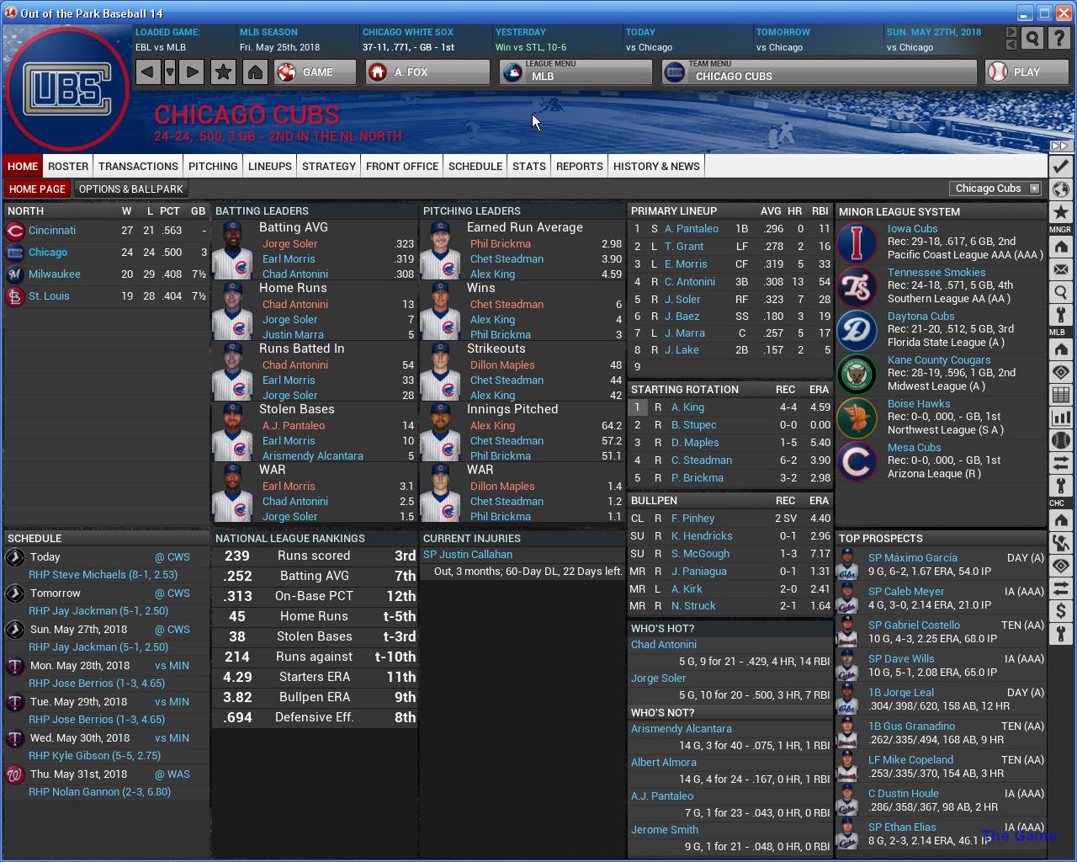1077x862 pixels.
Task: Click the diamond field icon under CHC
Action: click(x=1060, y=566)
